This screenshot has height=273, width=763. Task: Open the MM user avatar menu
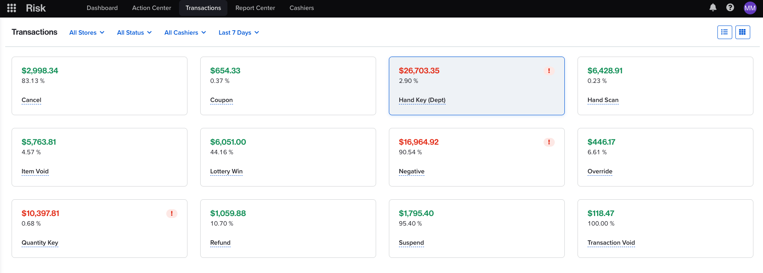(749, 8)
